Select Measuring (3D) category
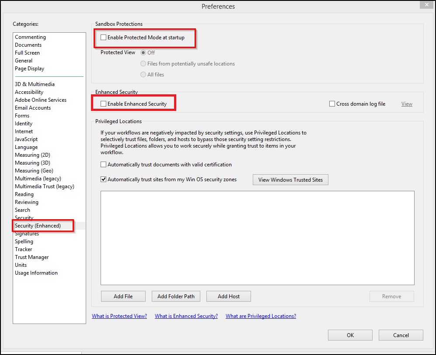This screenshot has width=436, height=355. click(x=32, y=162)
